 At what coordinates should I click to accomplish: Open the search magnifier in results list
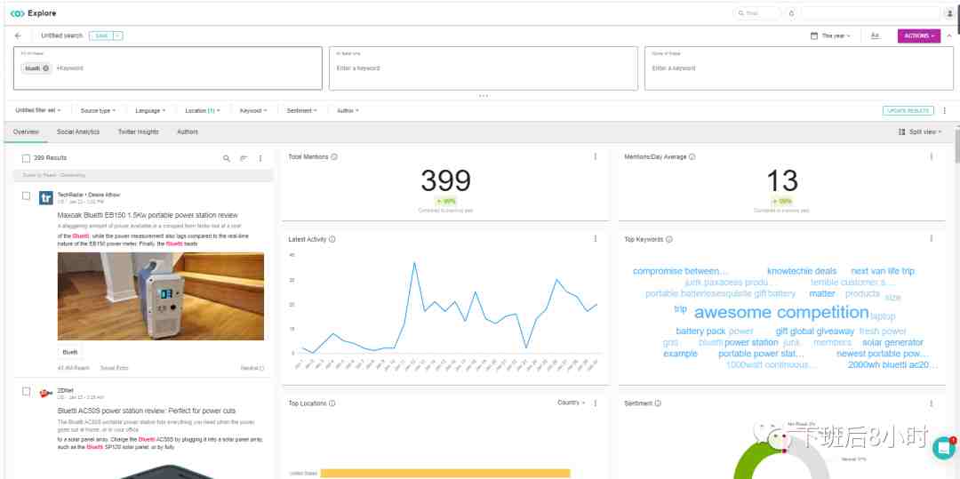coord(227,158)
